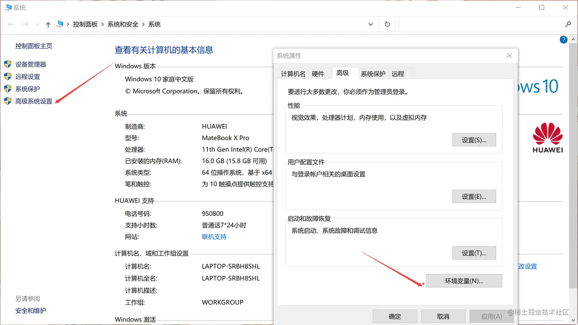This screenshot has width=578, height=325.
Task: Open 环境变量(N)... button
Action: pyautogui.click(x=464, y=281)
